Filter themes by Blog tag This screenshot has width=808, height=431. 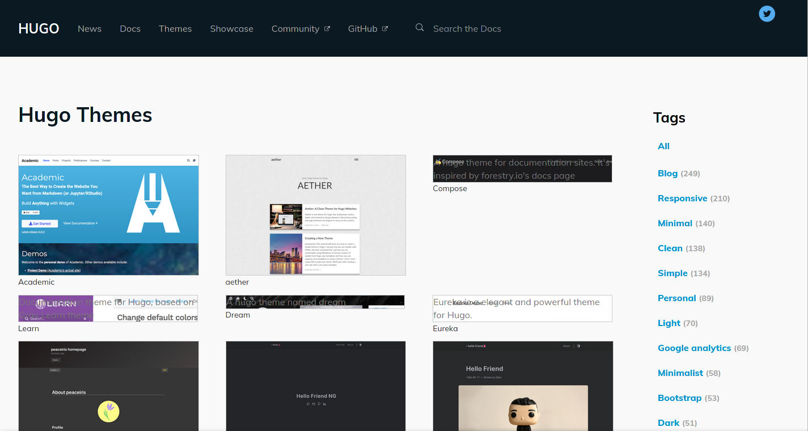(x=667, y=174)
